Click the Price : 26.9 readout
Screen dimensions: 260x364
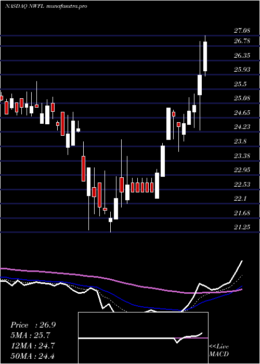33,325
